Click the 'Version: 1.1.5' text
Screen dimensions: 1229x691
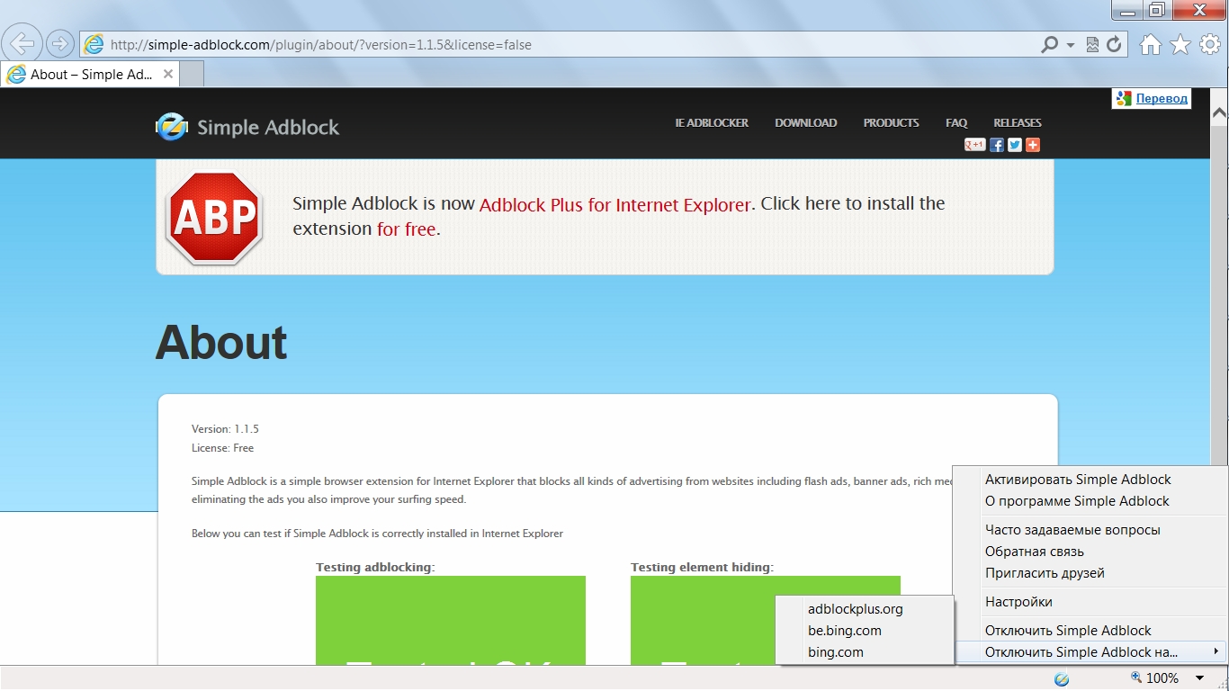pyautogui.click(x=225, y=429)
